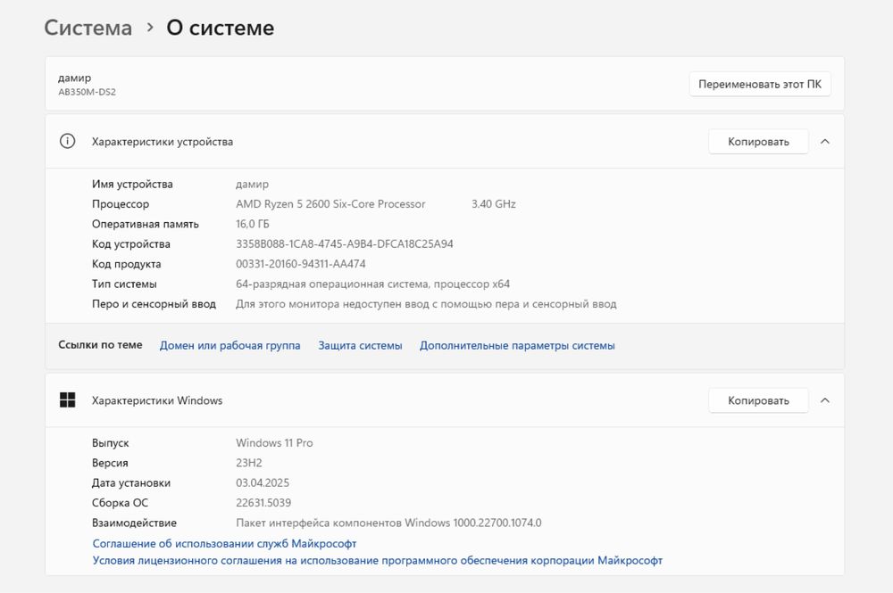
Task: Click the pen and touch input value
Action: click(426, 303)
